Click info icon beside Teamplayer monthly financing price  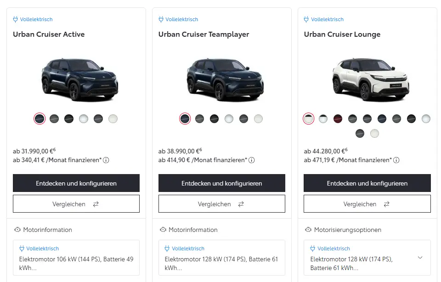(251, 160)
